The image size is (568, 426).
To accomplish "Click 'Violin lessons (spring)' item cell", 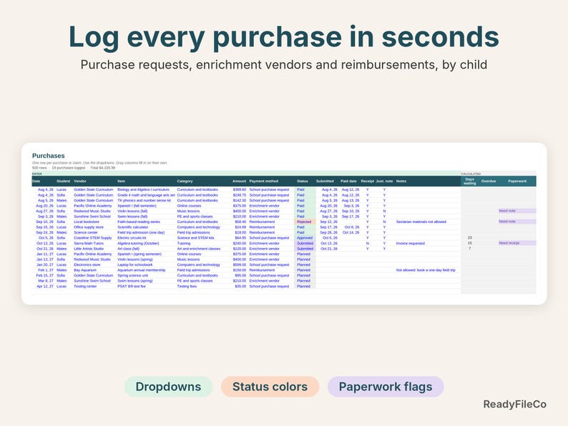I will click(134, 259).
